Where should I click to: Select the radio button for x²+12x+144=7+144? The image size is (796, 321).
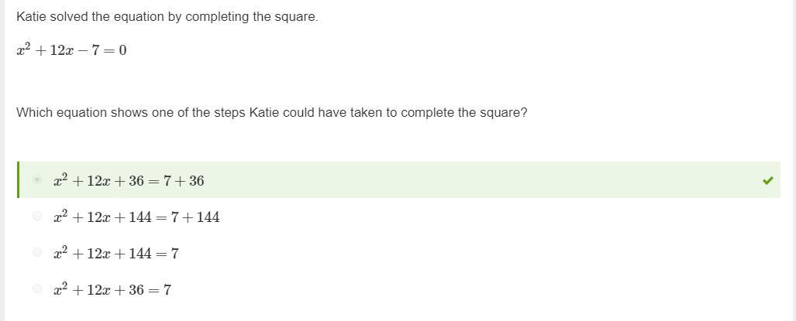point(37,217)
